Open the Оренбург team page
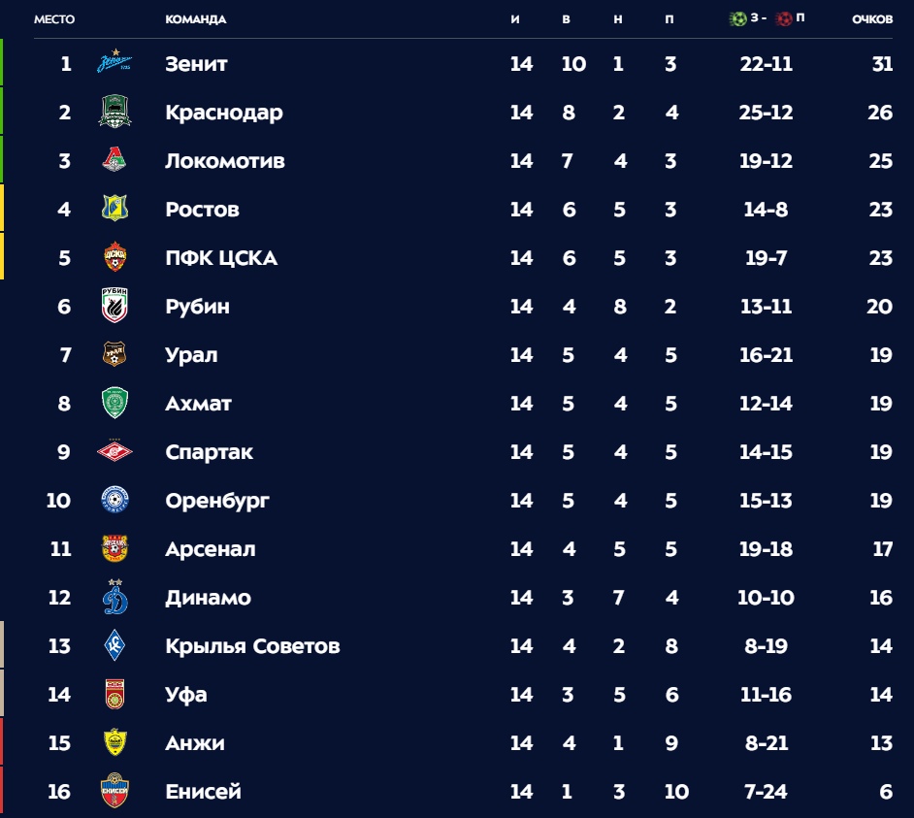 (x=217, y=501)
